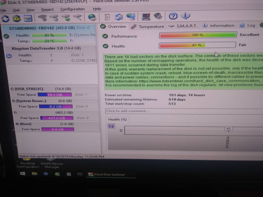Click the 437.6 GB free space bar
This screenshot has width=263, height=197.
click(x=57, y=118)
